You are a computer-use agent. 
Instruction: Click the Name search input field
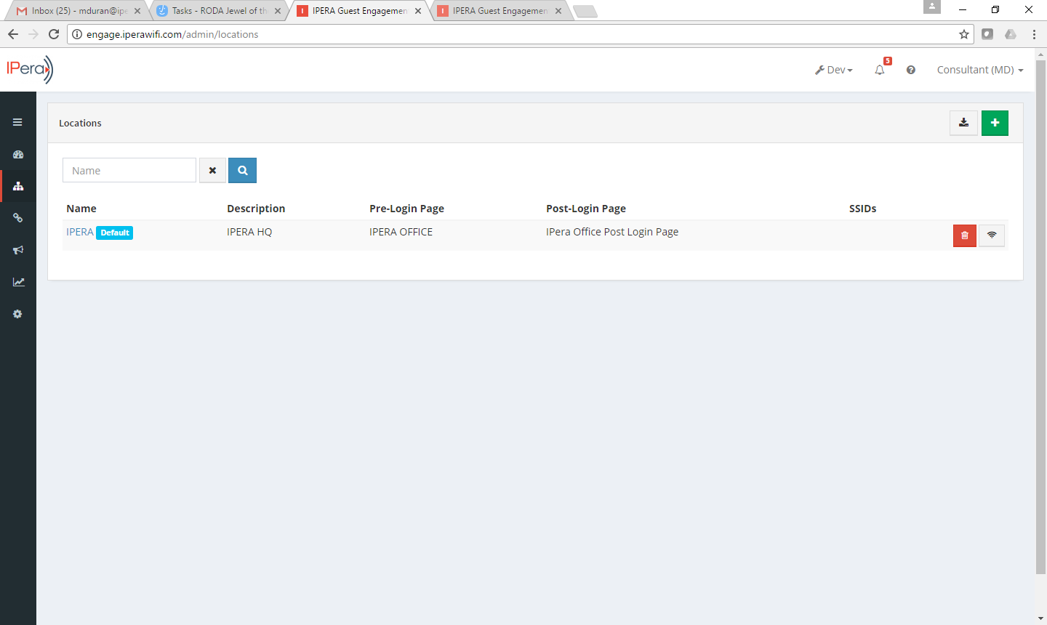click(129, 170)
